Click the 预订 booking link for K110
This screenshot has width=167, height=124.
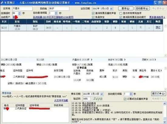pyautogui.click(x=158, y=27)
